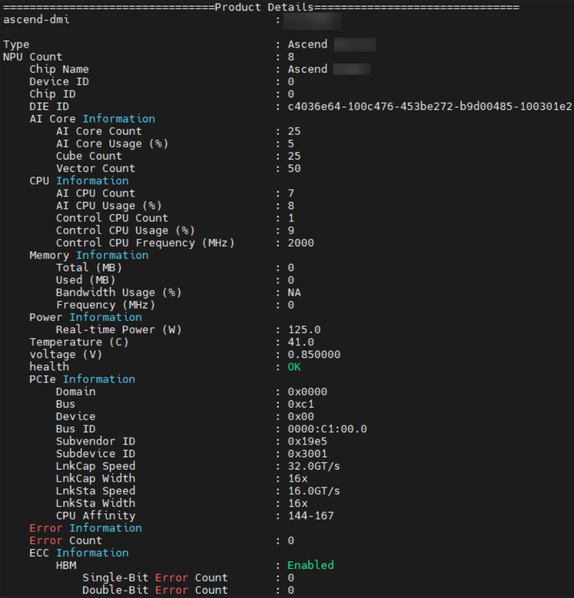Screen dimensions: 574x598
Task: Click the voltage value "0.850000"
Action: coord(314,355)
